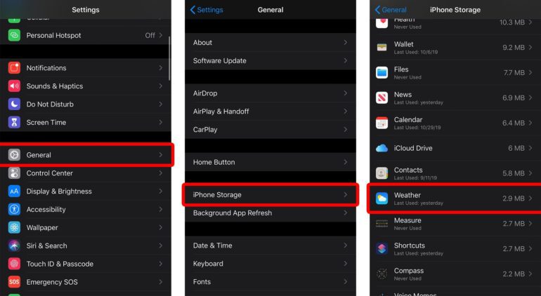Select Background App Refresh menu item
The image size is (541, 296).
[233, 213]
